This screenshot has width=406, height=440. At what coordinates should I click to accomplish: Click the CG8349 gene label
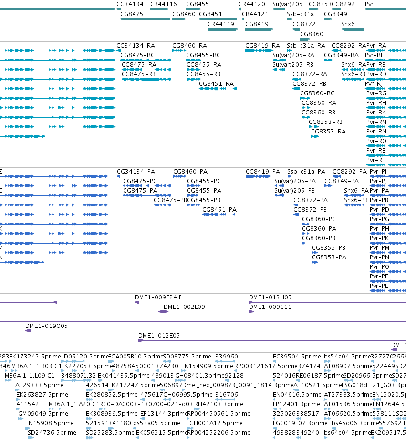(x=335, y=14)
